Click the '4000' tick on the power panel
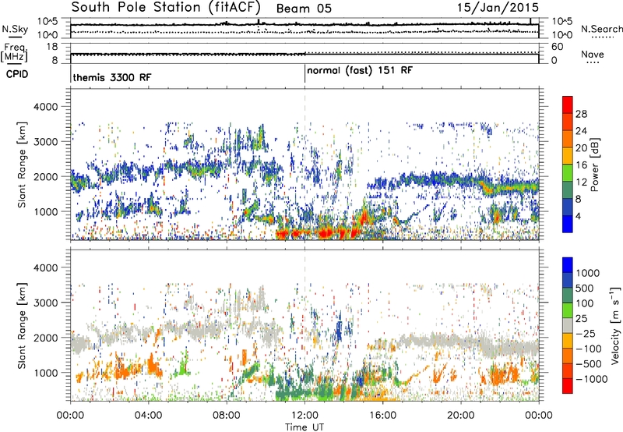Screen dimensions: 623x432 click(45, 107)
